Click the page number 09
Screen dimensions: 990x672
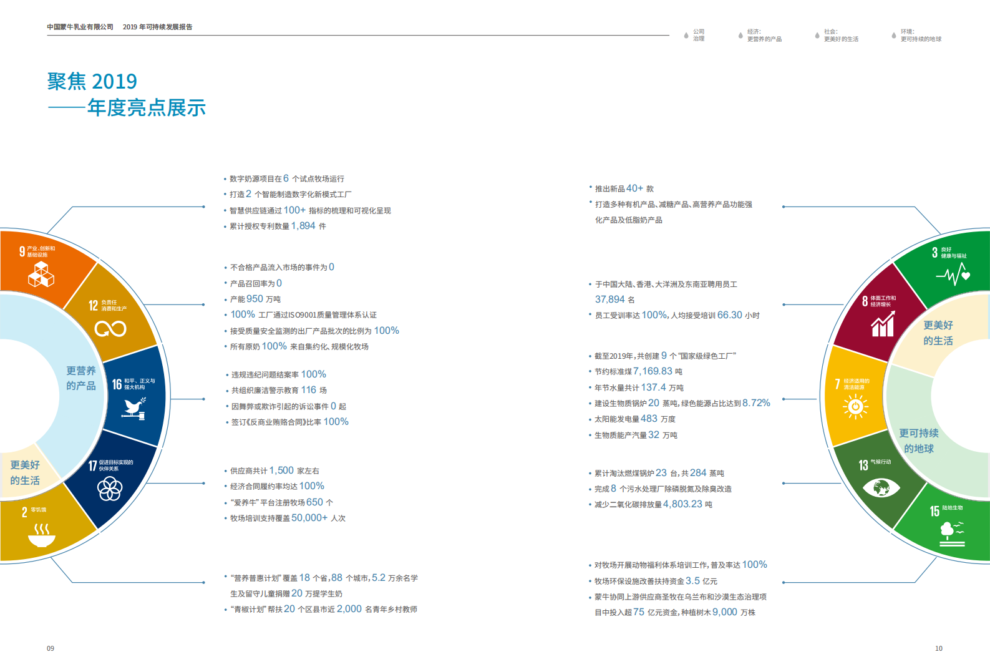[51, 648]
